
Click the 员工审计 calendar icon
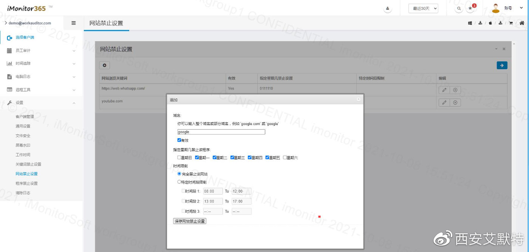pyautogui.click(x=9, y=51)
